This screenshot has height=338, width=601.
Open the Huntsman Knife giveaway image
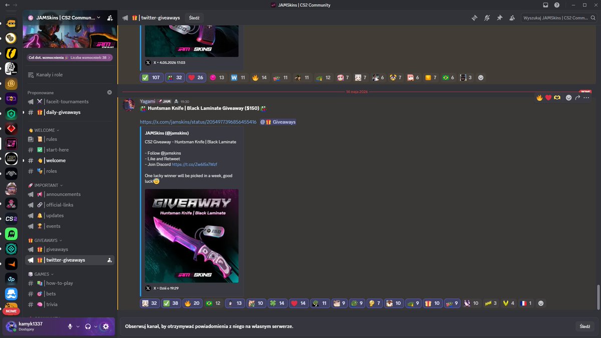point(191,236)
